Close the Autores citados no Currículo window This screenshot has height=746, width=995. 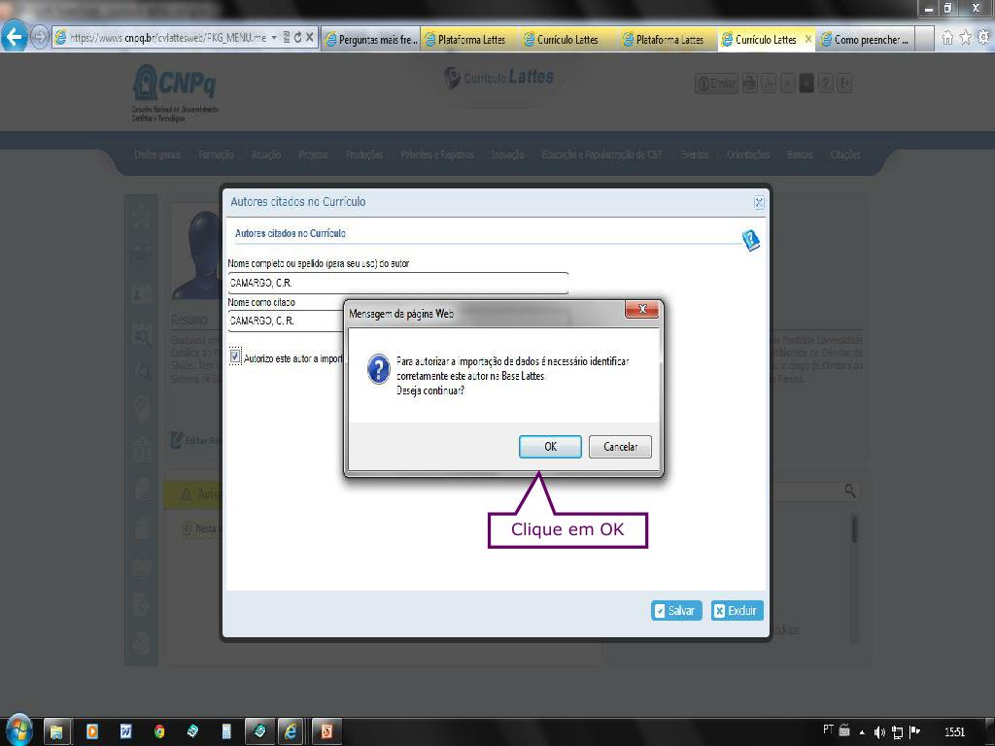[758, 202]
